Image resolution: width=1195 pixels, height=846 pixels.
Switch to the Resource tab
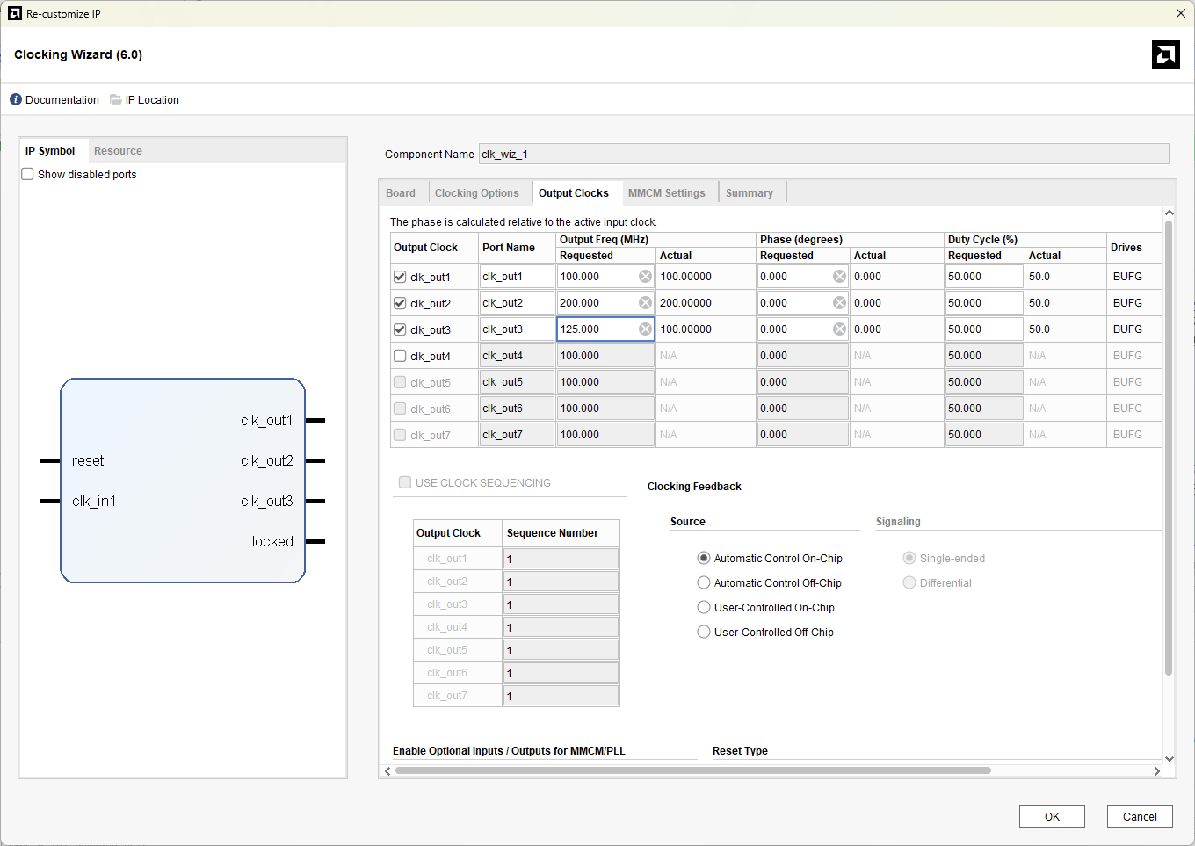[x=118, y=151]
